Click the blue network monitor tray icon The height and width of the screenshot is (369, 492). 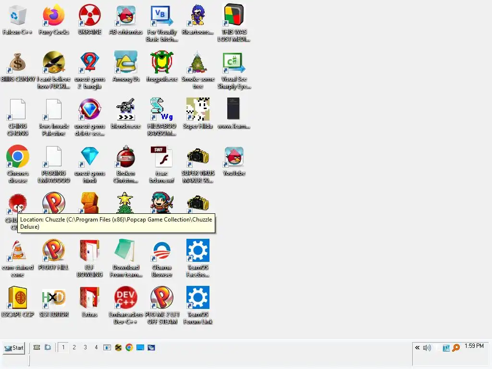[x=446, y=348]
